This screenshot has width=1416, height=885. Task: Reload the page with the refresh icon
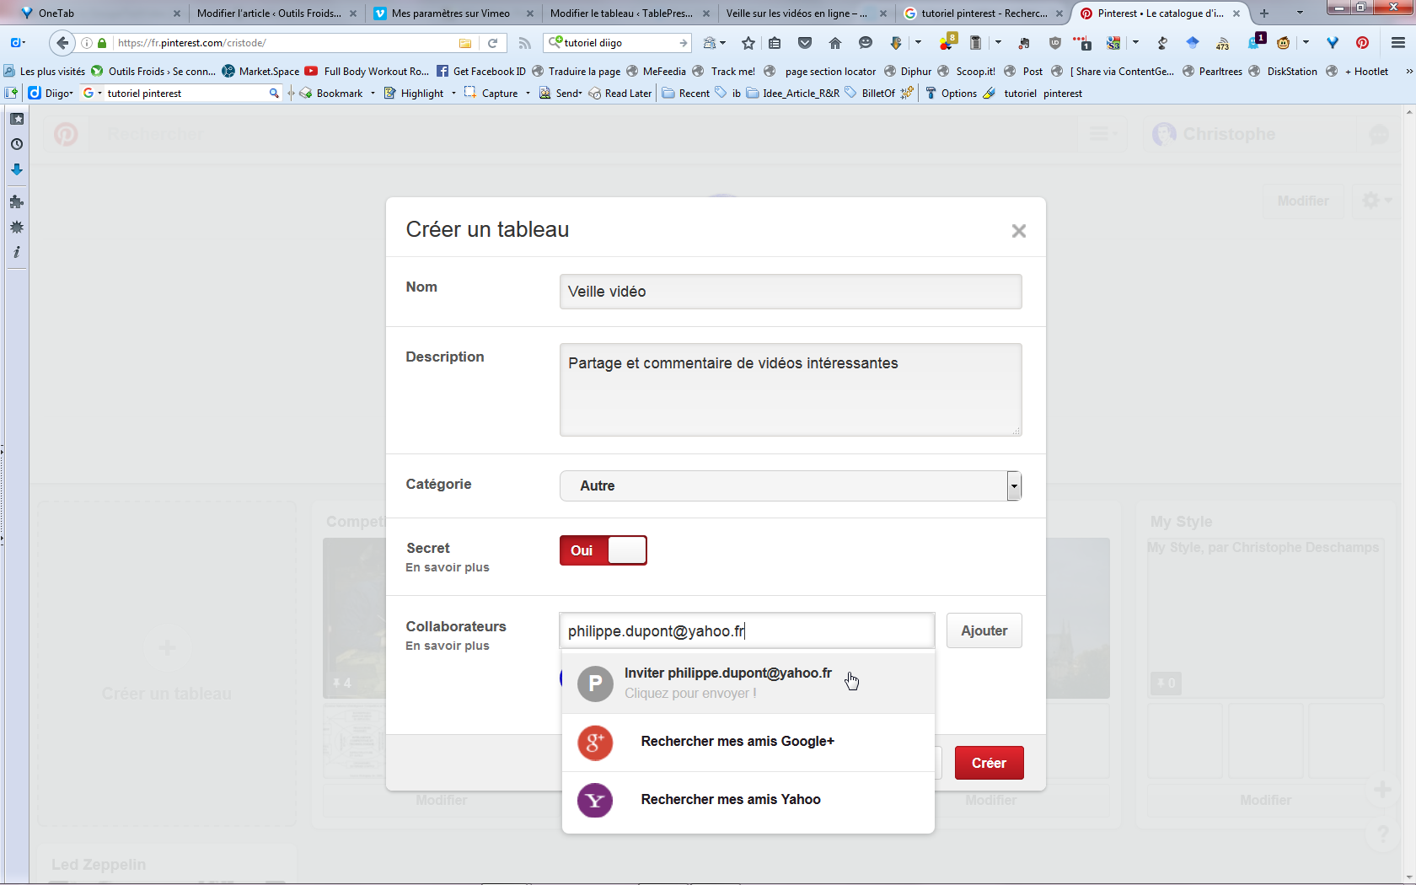[x=493, y=43]
